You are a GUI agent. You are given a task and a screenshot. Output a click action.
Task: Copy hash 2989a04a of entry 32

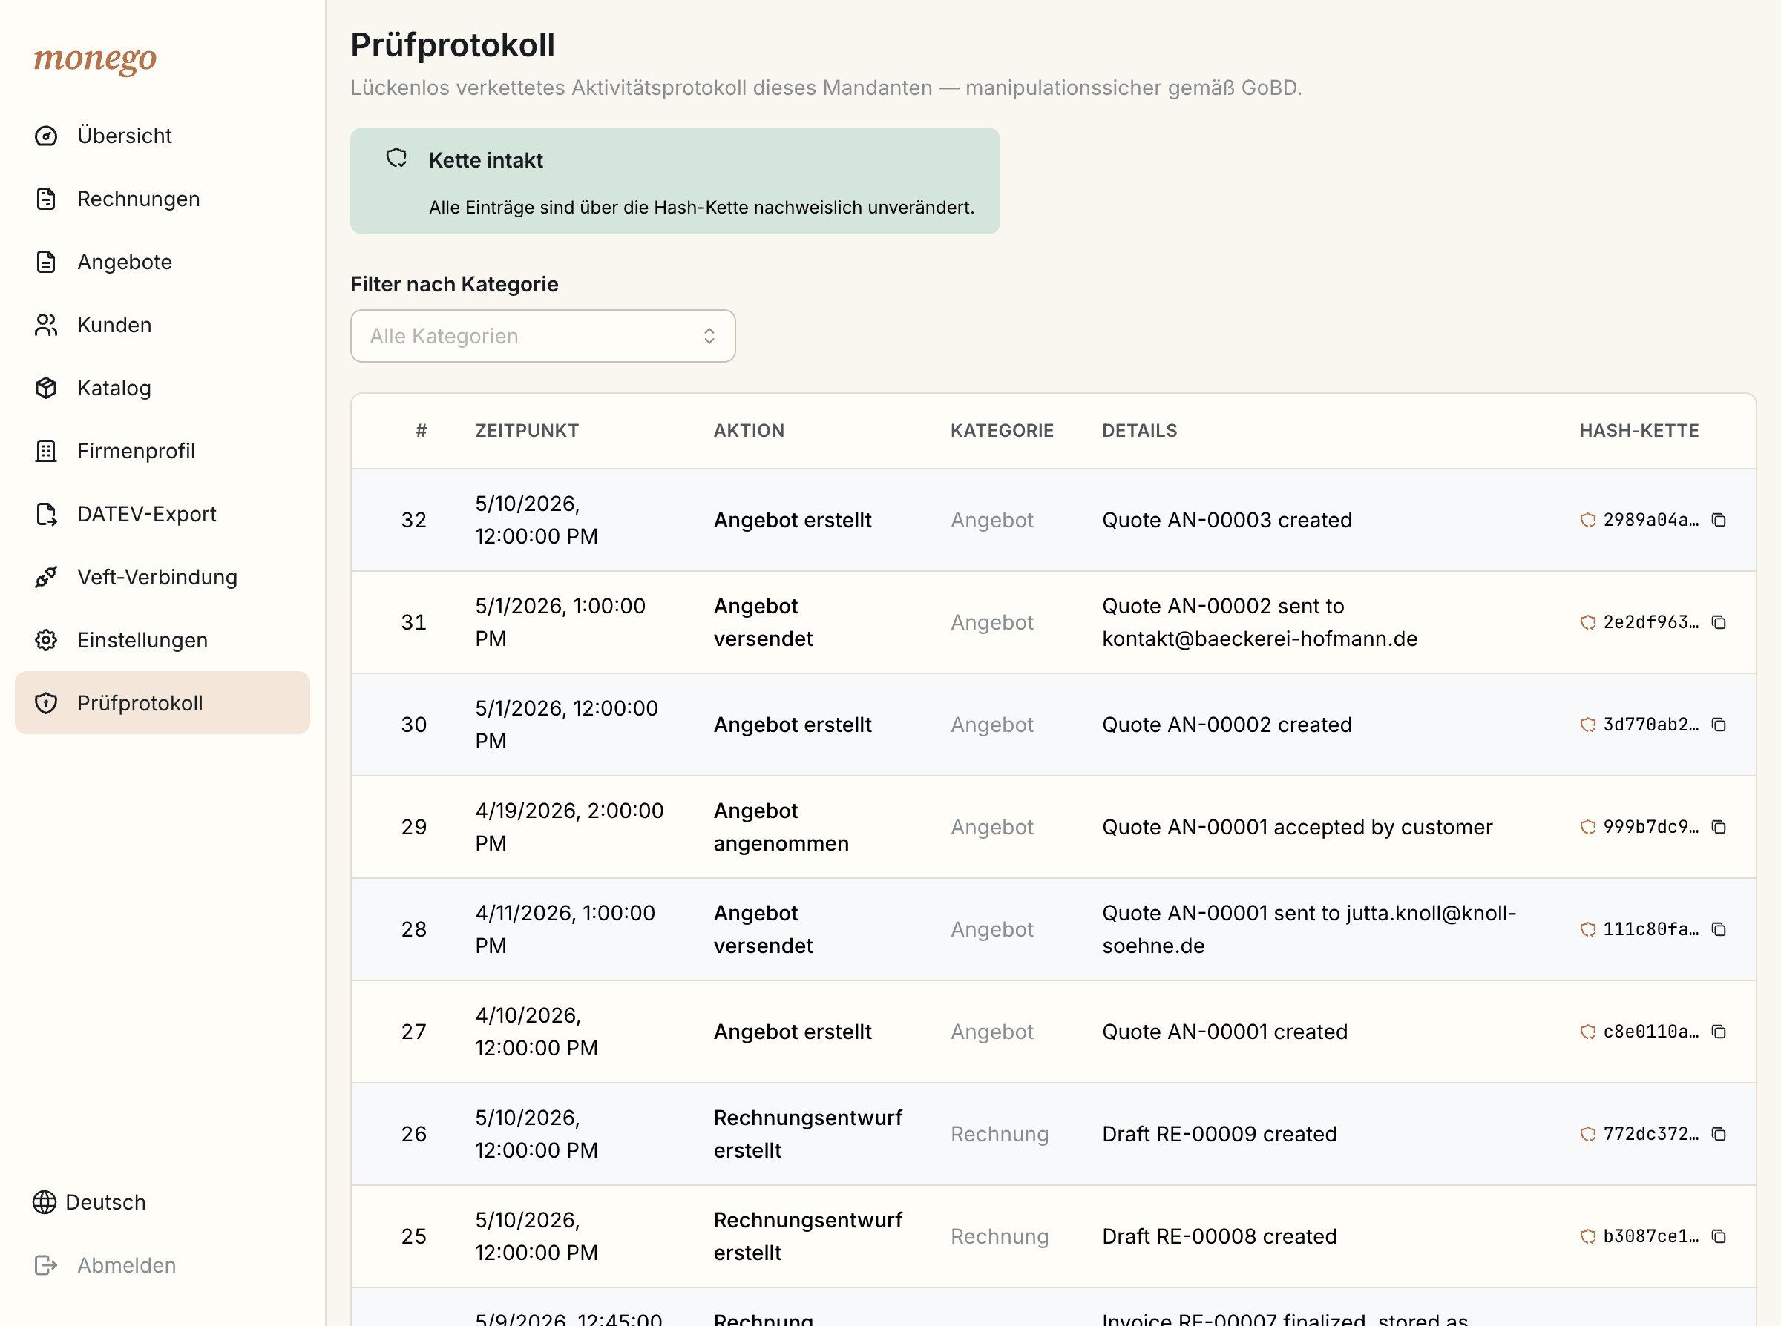click(x=1719, y=520)
